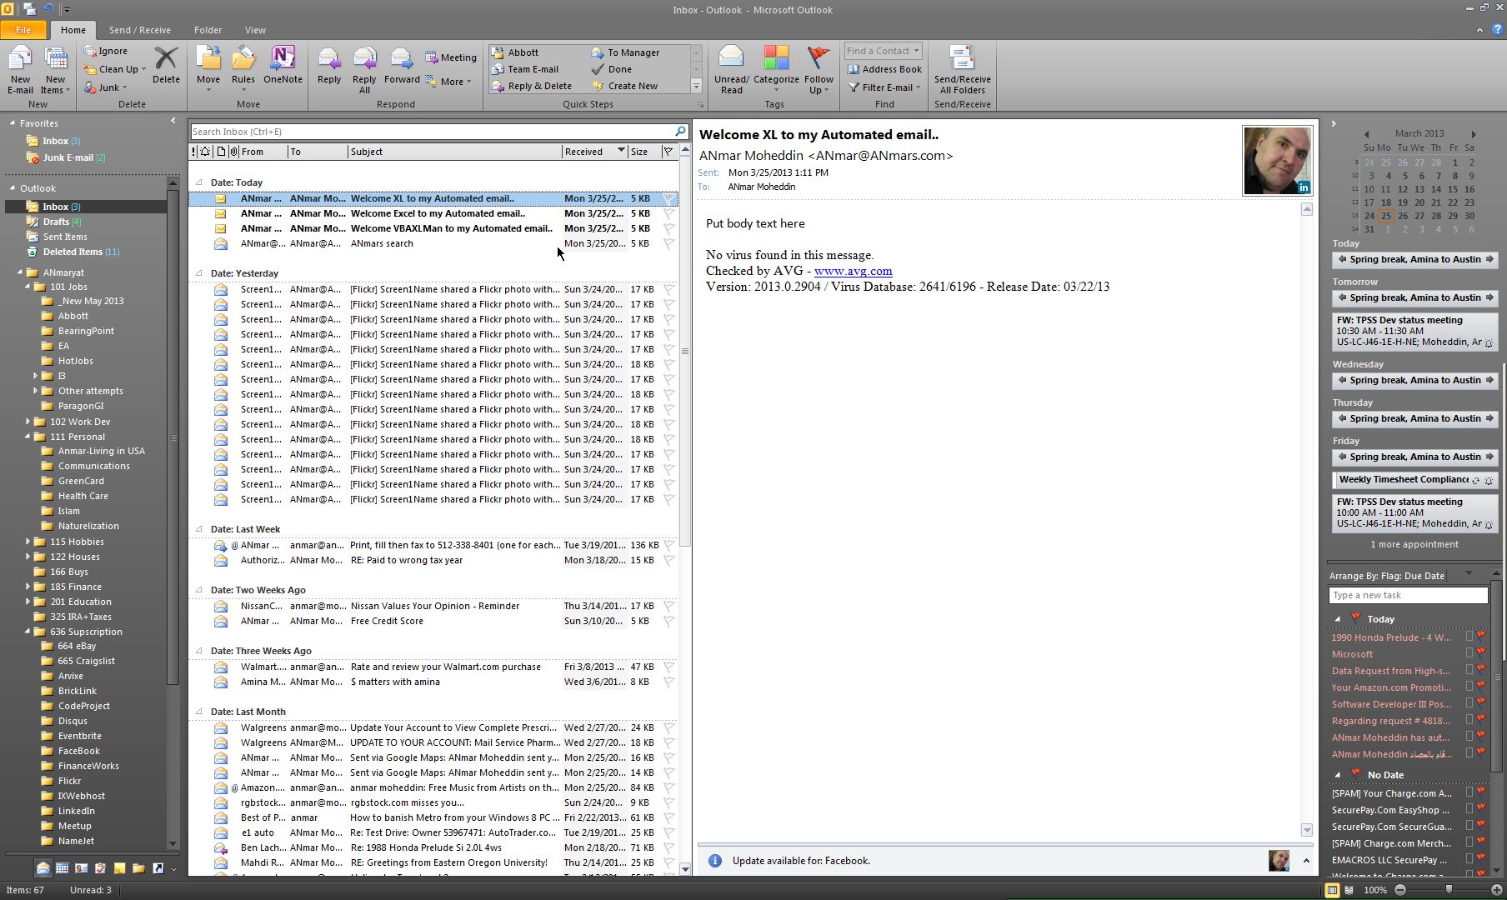The width and height of the screenshot is (1507, 900).
Task: Click the Outlook Help question mark
Action: (1497, 29)
